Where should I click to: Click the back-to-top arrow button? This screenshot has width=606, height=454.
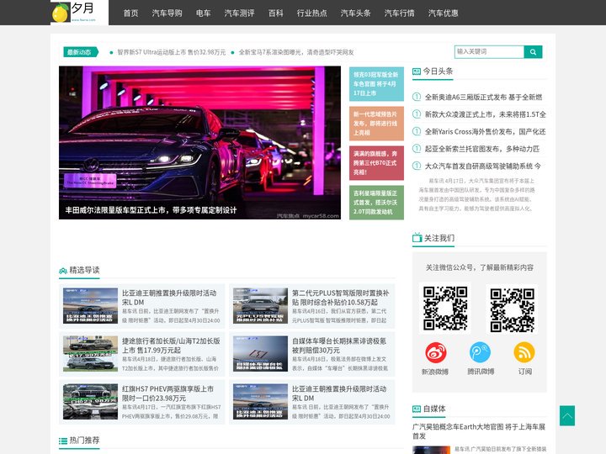pyautogui.click(x=567, y=415)
